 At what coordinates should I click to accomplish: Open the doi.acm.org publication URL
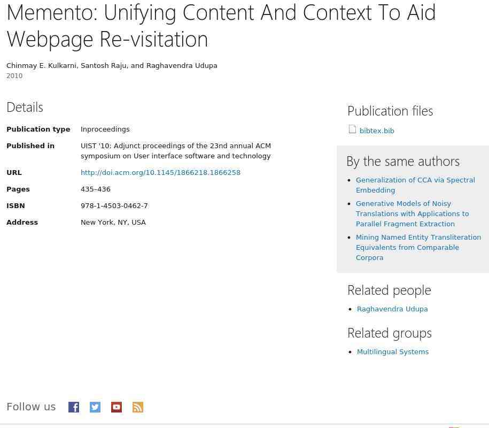pos(160,173)
